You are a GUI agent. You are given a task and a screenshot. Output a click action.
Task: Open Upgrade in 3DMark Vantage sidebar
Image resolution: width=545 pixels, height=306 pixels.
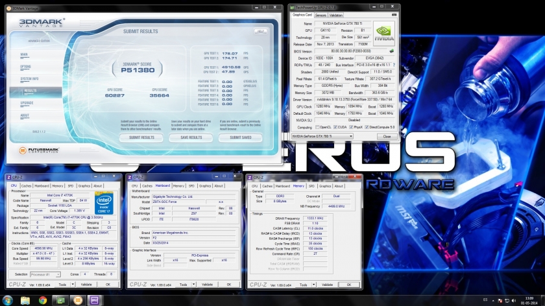click(27, 103)
